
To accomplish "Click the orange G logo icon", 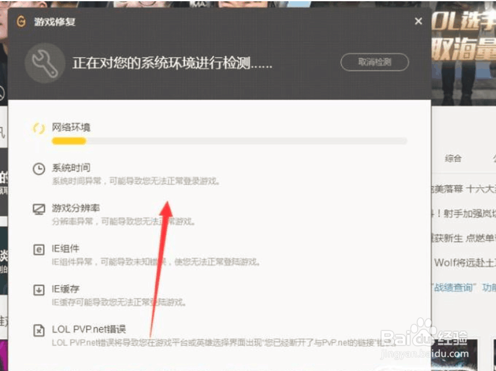I will (21, 21).
